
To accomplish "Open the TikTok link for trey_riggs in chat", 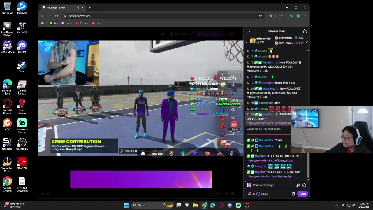I will click(x=270, y=160).
